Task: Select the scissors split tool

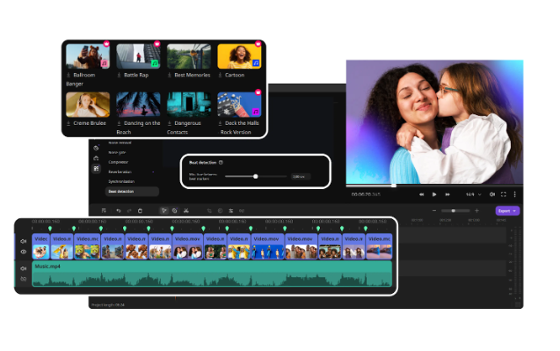Action: 186,211
